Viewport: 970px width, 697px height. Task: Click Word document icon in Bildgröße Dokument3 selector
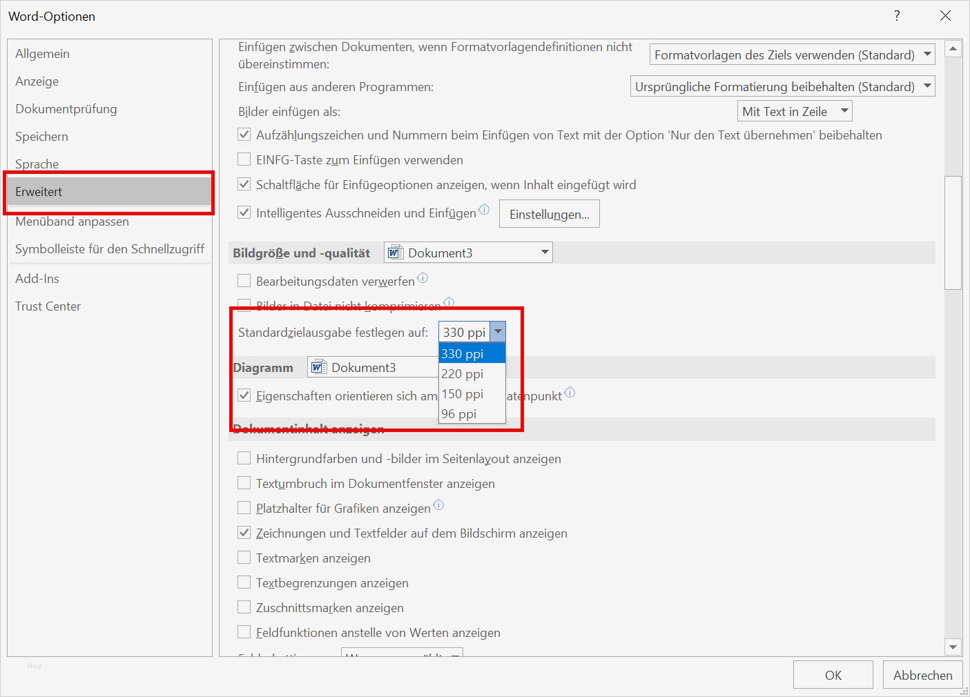click(x=395, y=253)
